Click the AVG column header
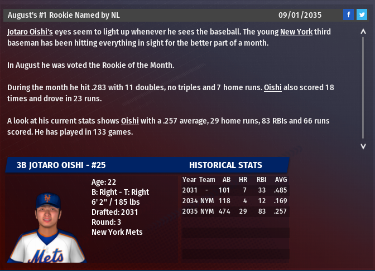The height and width of the screenshot is (271, 375). (281, 180)
